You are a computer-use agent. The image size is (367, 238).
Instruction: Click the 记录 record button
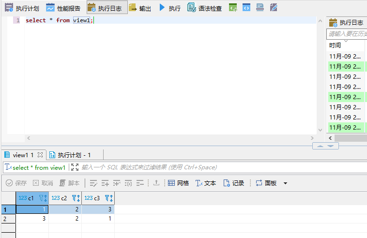pos(233,183)
